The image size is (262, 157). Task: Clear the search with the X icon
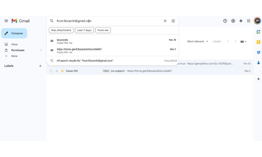pos(165,21)
